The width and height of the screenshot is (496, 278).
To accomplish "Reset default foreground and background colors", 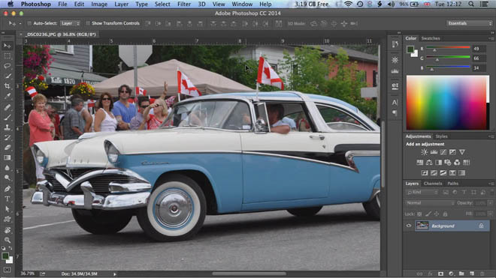I will click(x=4, y=248).
